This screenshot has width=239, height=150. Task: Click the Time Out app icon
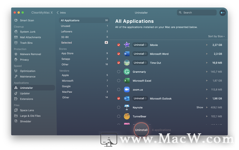tap(127, 62)
